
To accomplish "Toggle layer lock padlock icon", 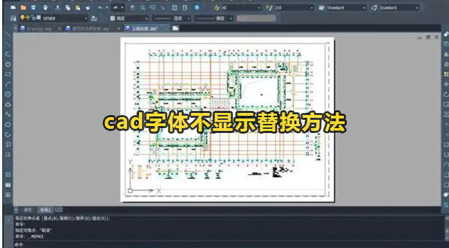I will [x=34, y=18].
